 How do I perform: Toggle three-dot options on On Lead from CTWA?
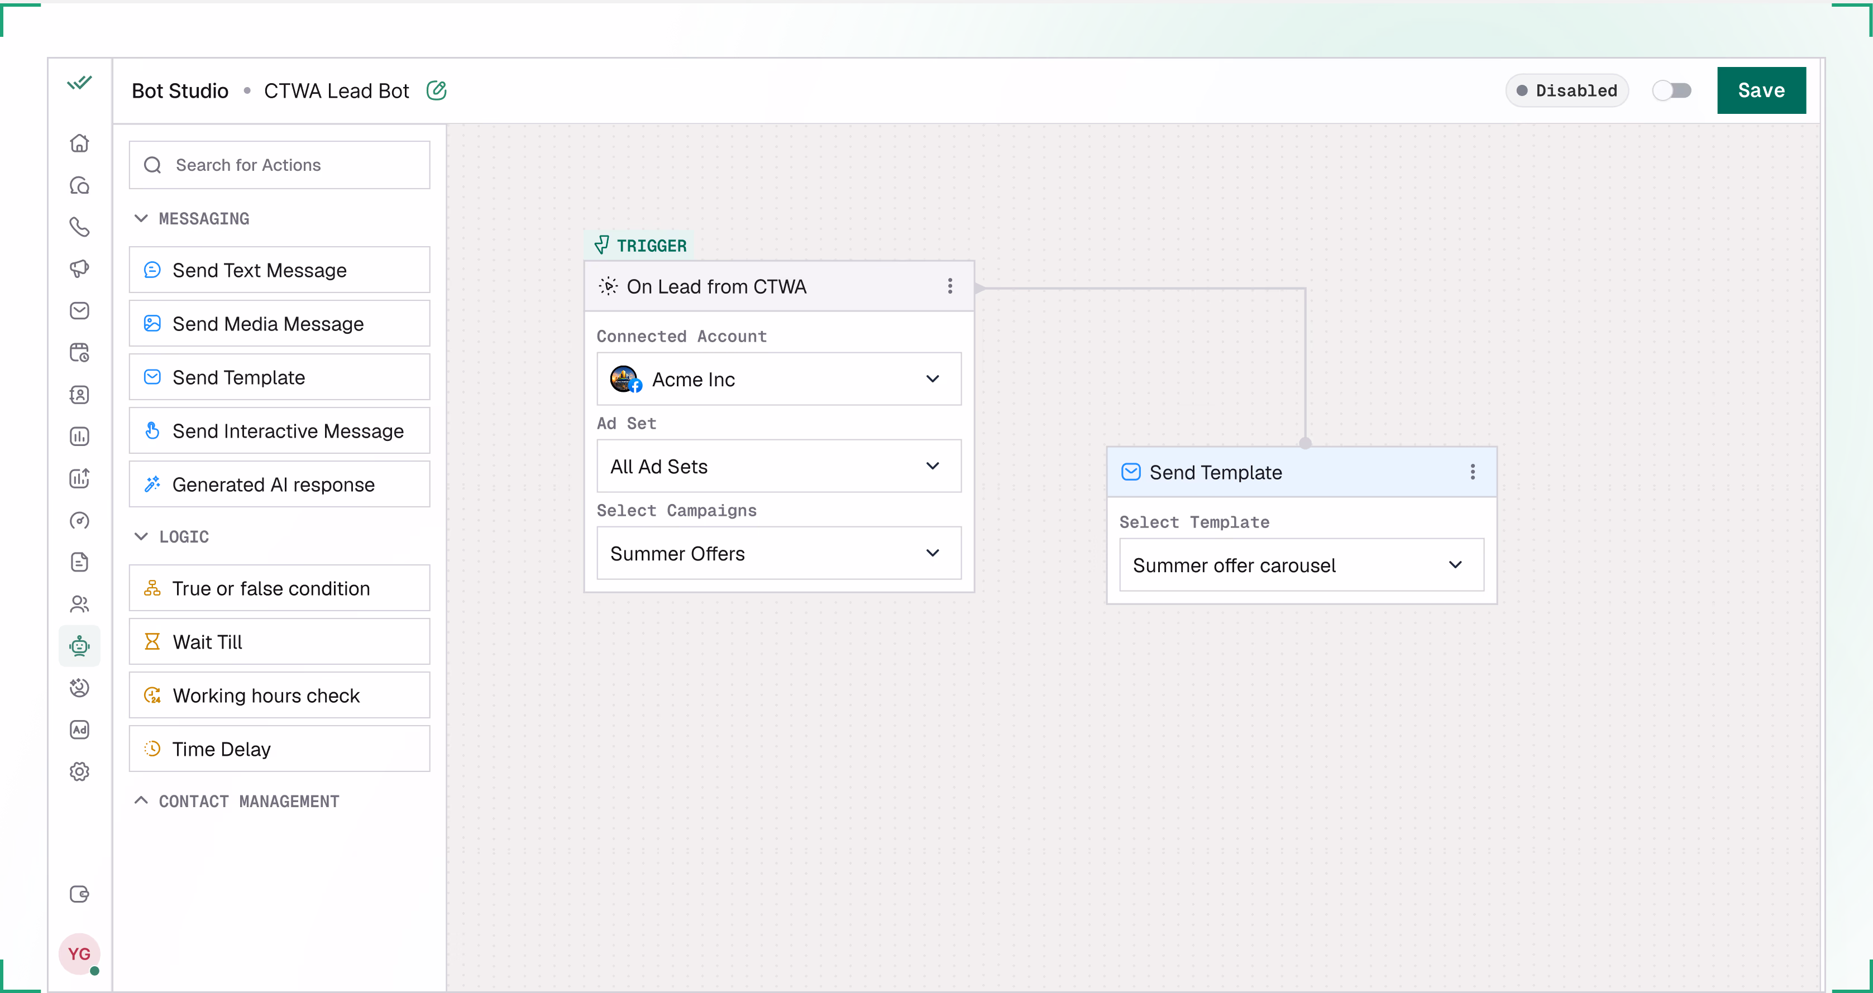(949, 286)
